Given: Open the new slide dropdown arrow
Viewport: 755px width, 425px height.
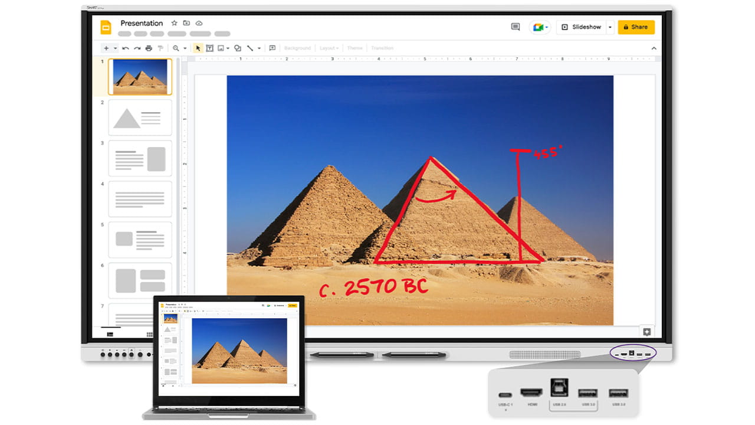Looking at the screenshot, I should point(115,48).
